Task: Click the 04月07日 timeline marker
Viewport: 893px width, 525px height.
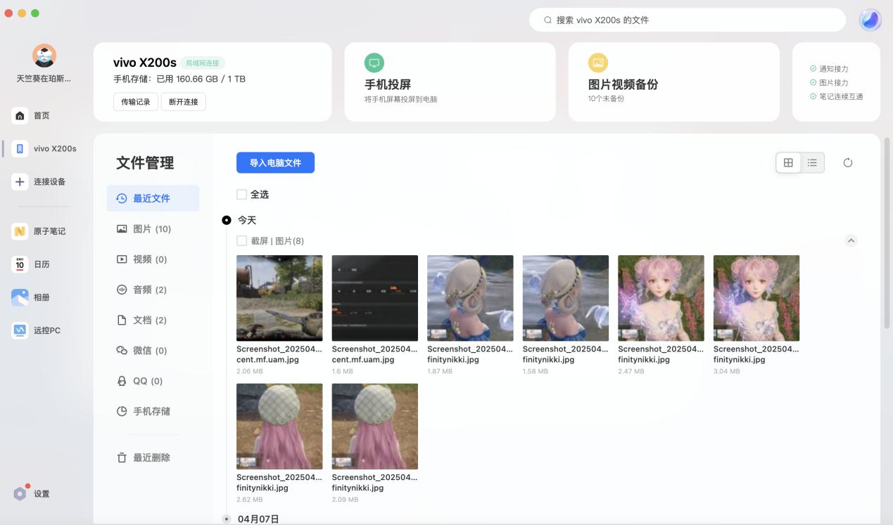Action: 227,519
